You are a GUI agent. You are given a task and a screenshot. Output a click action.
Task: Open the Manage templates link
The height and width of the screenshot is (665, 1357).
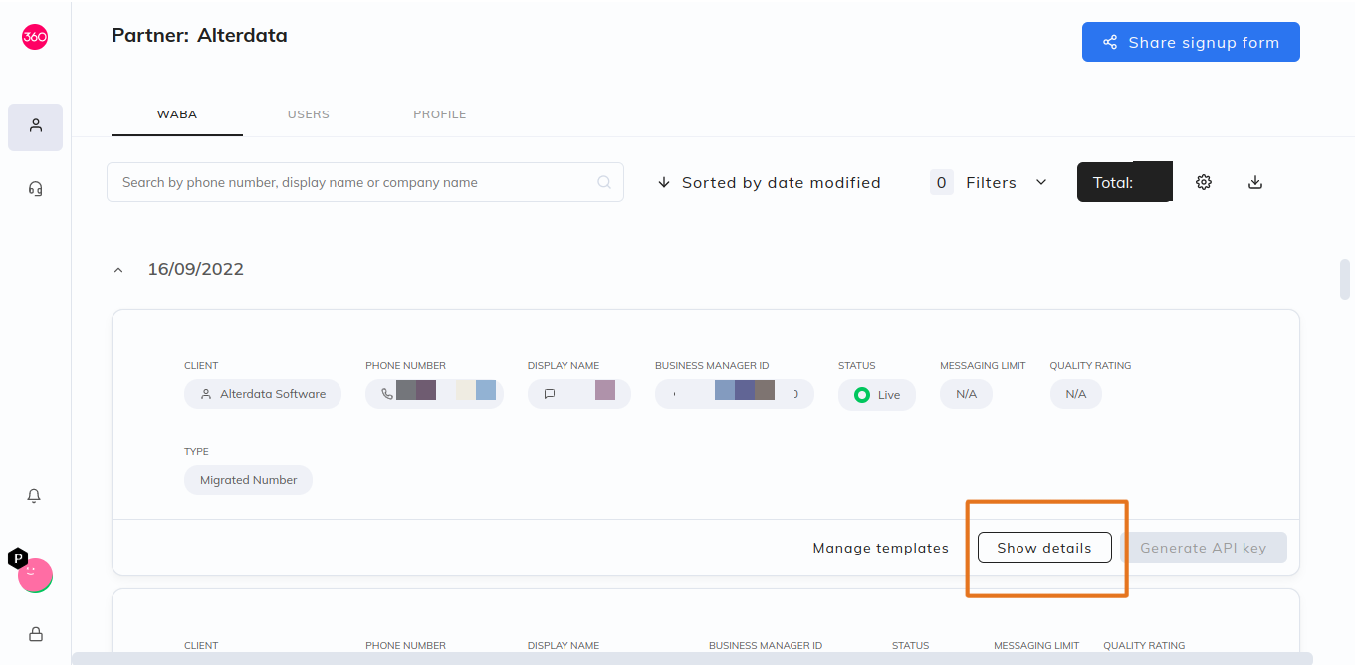[x=880, y=548]
